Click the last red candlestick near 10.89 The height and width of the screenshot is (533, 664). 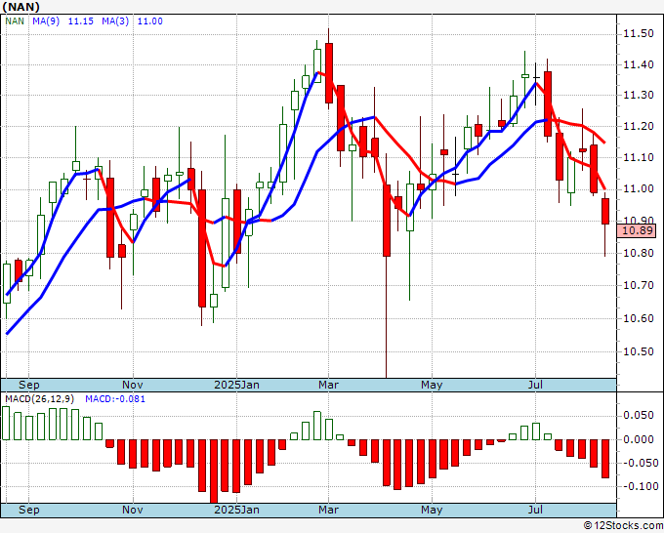[605, 211]
